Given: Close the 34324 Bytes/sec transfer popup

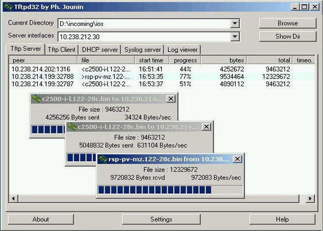Looking at the screenshot, I should (170, 99).
